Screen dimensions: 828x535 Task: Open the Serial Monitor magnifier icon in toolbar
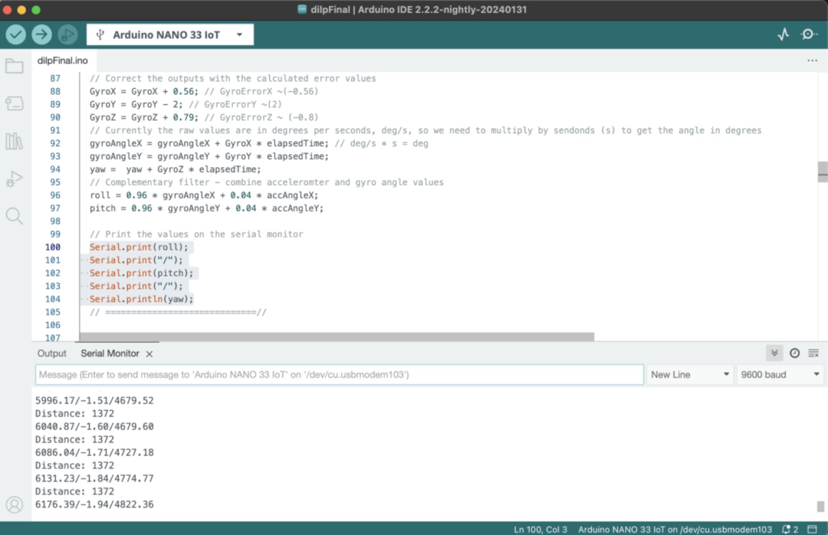[x=809, y=35]
